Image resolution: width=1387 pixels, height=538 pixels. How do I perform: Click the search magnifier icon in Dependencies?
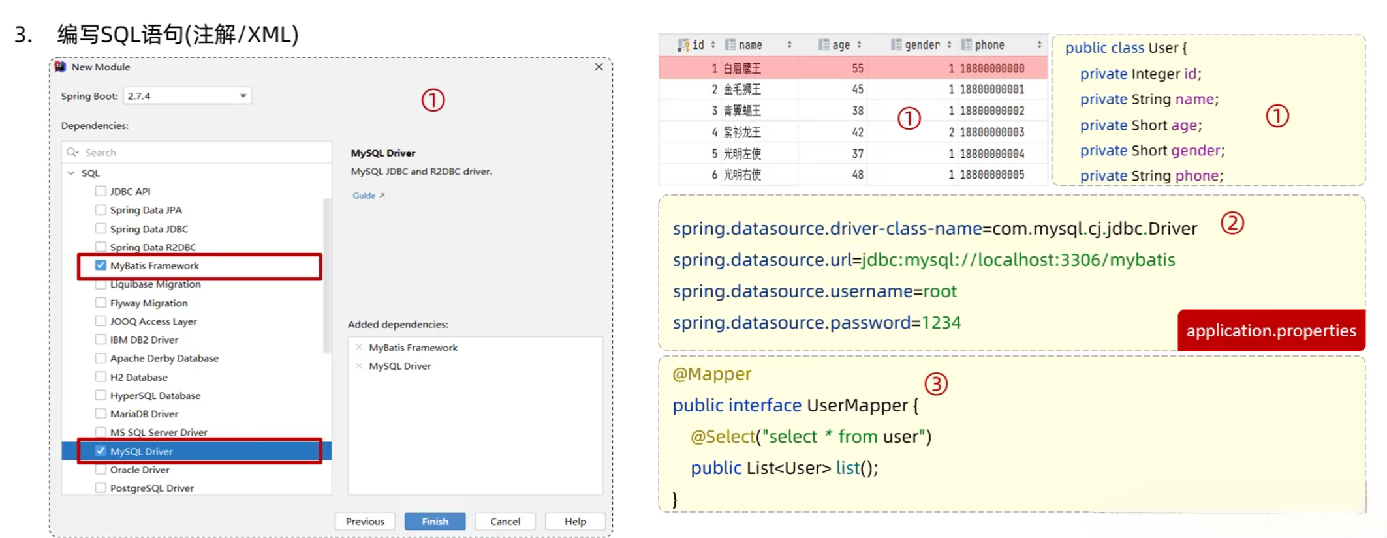coord(72,152)
